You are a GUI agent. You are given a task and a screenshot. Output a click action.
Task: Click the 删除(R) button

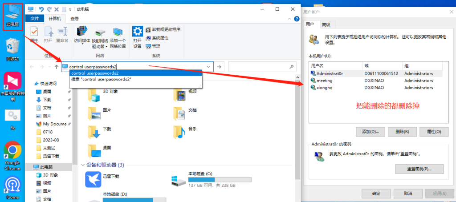[403, 132]
